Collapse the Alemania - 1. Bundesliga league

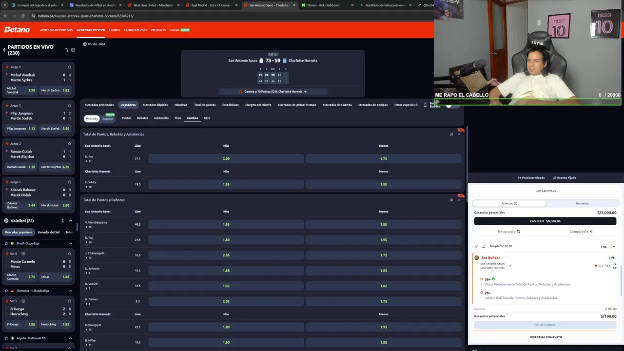coord(70,291)
